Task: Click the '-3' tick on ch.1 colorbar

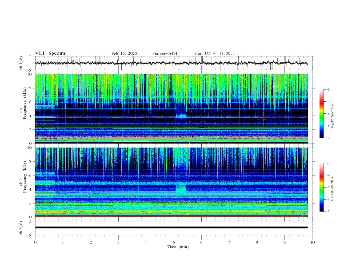Action: [328, 89]
